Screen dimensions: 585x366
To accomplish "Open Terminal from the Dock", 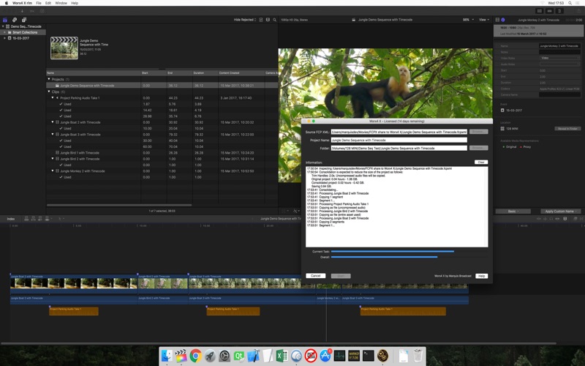I will pyautogui.click(x=369, y=356).
